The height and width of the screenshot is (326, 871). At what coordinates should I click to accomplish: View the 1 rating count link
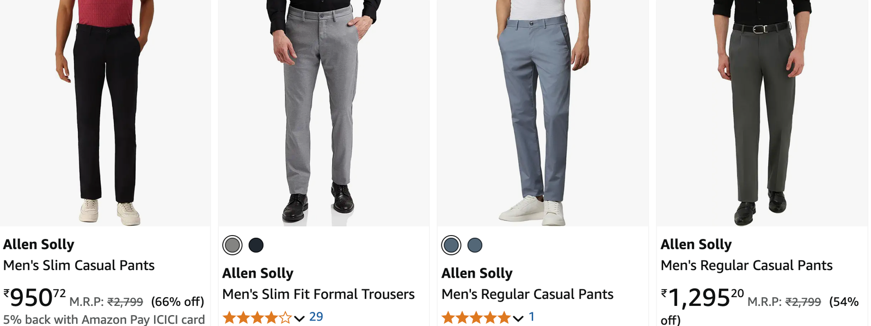pyautogui.click(x=532, y=317)
